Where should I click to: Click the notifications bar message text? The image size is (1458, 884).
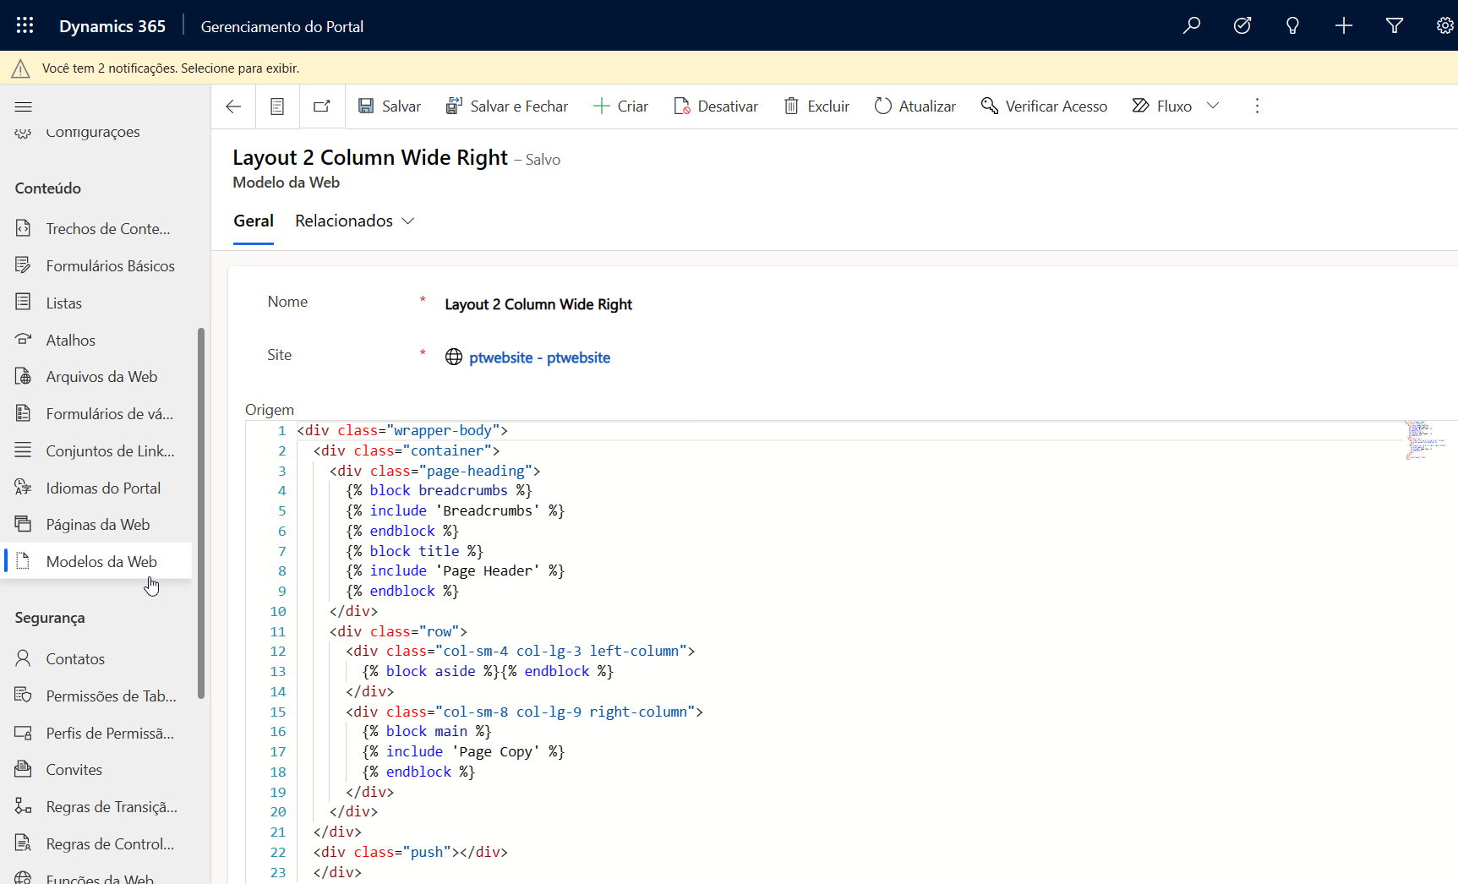click(171, 68)
